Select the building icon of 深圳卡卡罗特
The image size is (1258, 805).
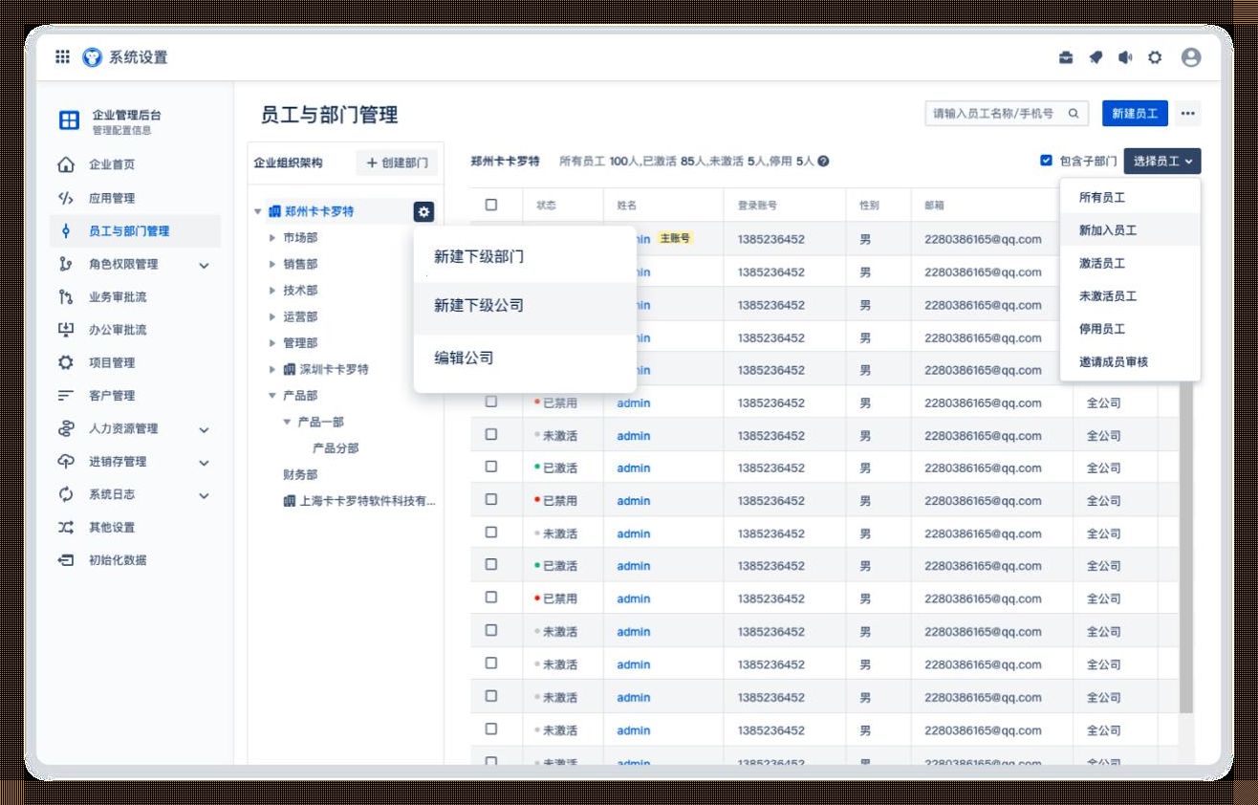click(x=290, y=369)
